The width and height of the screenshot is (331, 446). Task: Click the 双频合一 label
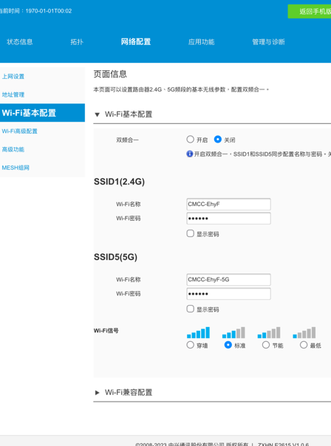(127, 140)
